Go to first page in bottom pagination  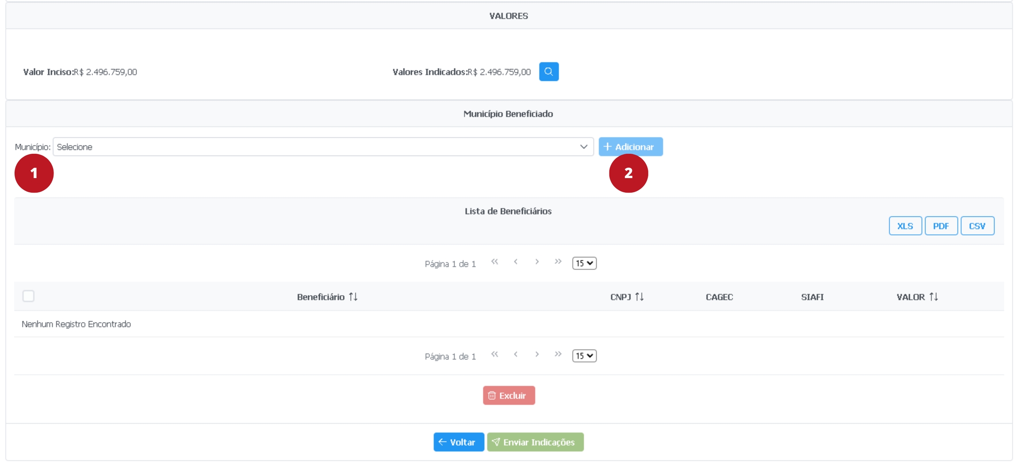[x=494, y=354]
